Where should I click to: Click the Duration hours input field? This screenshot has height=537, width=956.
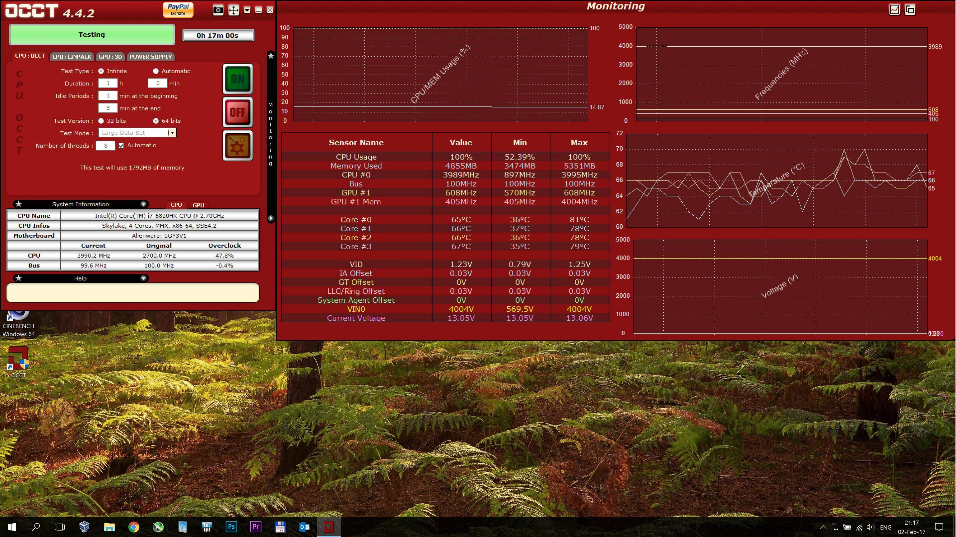(108, 83)
